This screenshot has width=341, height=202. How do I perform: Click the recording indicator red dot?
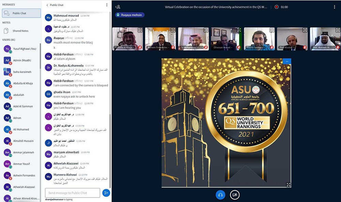pos(277,7)
